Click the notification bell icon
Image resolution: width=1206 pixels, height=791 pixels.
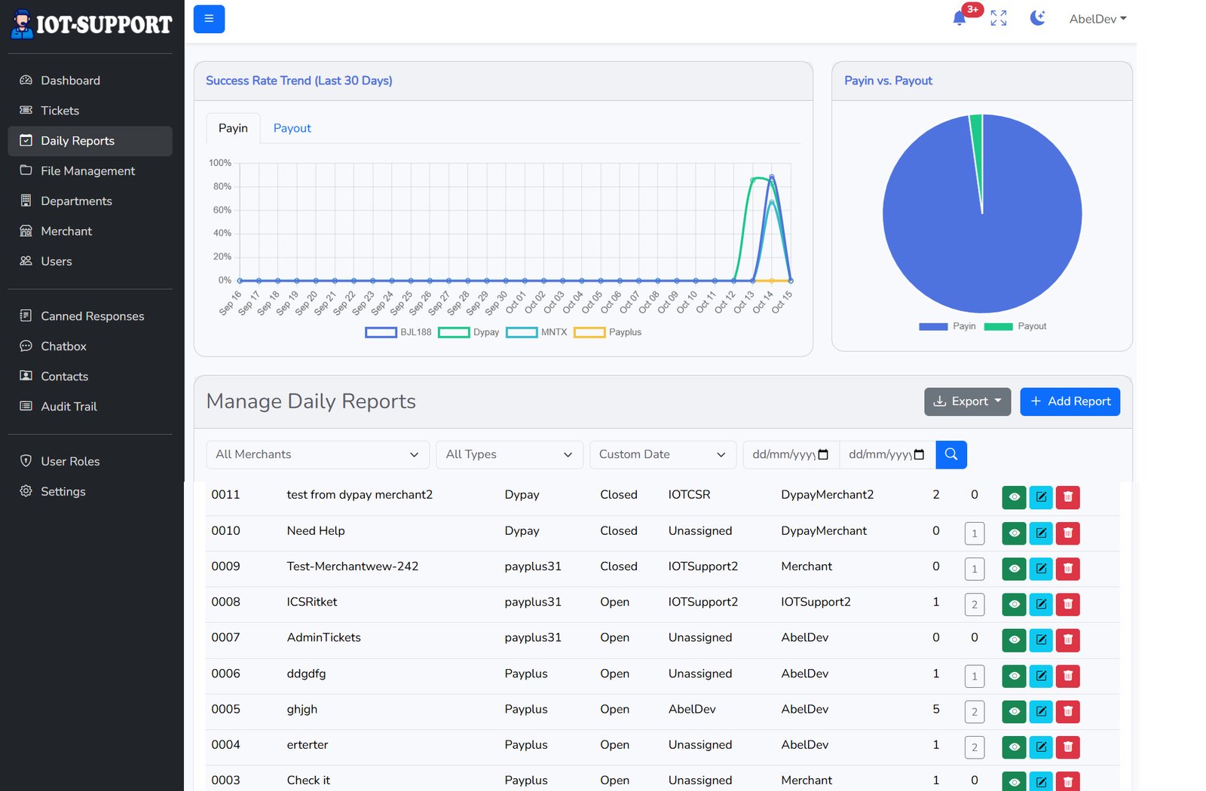[959, 19]
